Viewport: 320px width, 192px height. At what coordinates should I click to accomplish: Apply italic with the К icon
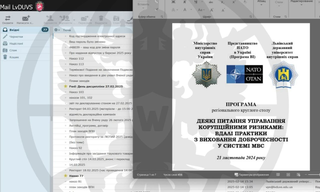tap(185, 2)
